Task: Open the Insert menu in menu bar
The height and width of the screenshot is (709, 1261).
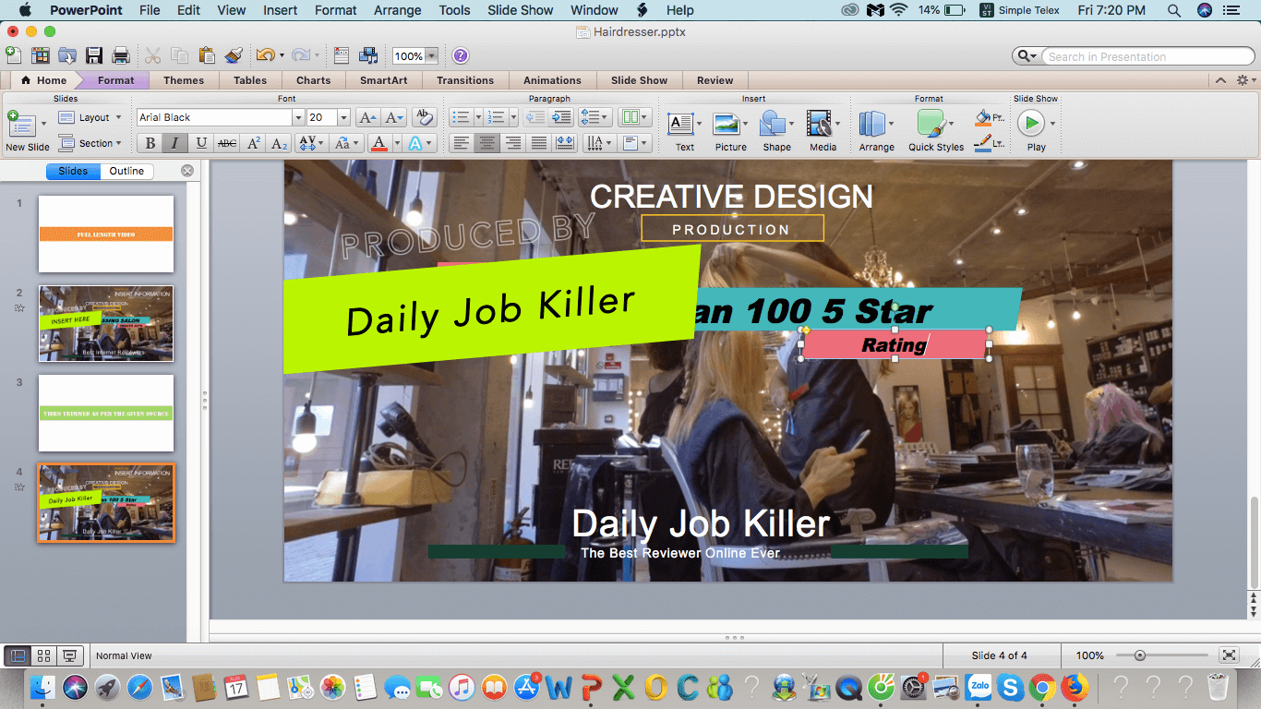Action: [x=280, y=10]
